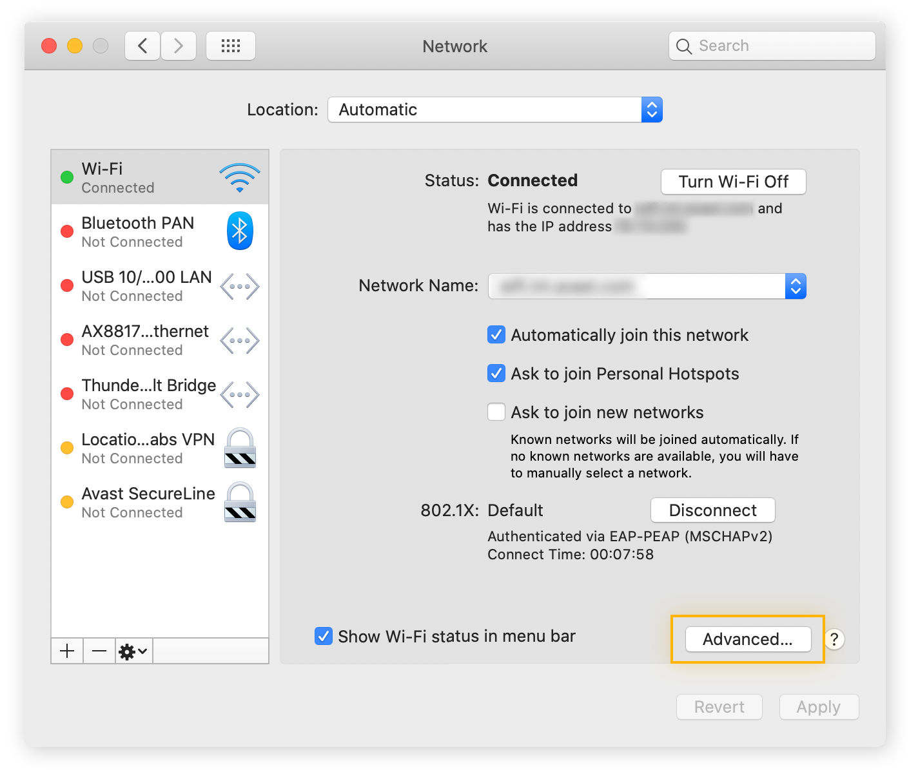Click the Show All preferences grid button
The width and height of the screenshot is (909, 770).
pos(230,45)
